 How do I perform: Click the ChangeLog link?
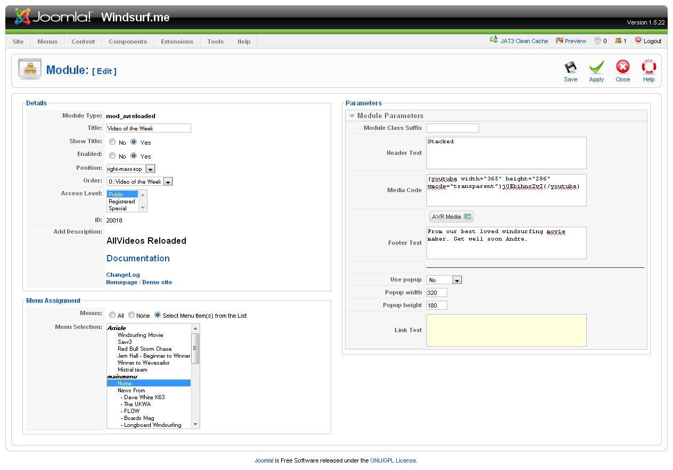122,275
